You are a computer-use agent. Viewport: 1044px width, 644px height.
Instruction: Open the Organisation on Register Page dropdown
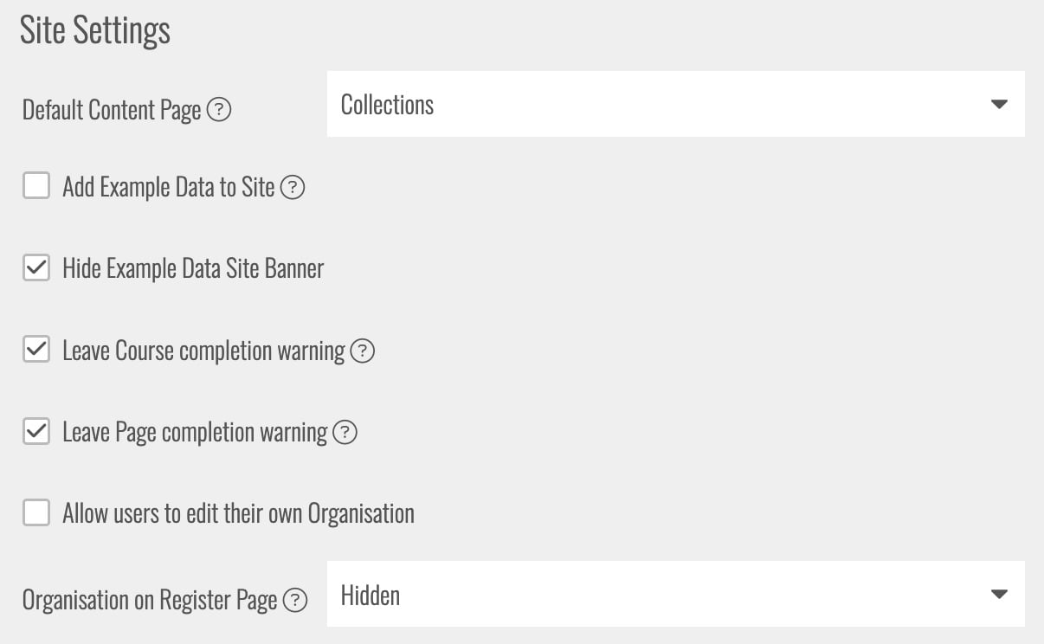click(675, 594)
